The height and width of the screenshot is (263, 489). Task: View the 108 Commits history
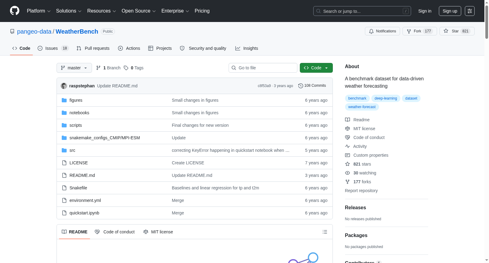(x=312, y=86)
